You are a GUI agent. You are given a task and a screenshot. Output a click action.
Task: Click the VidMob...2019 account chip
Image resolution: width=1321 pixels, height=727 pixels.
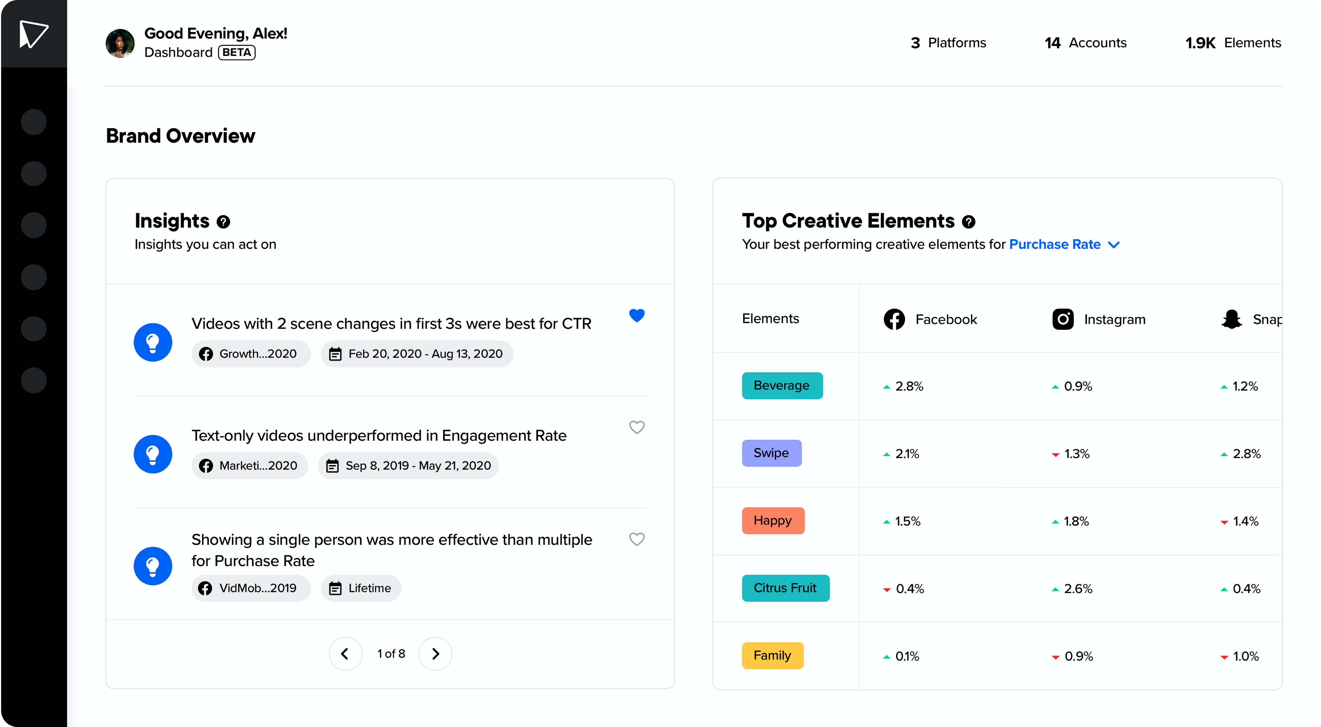(251, 589)
